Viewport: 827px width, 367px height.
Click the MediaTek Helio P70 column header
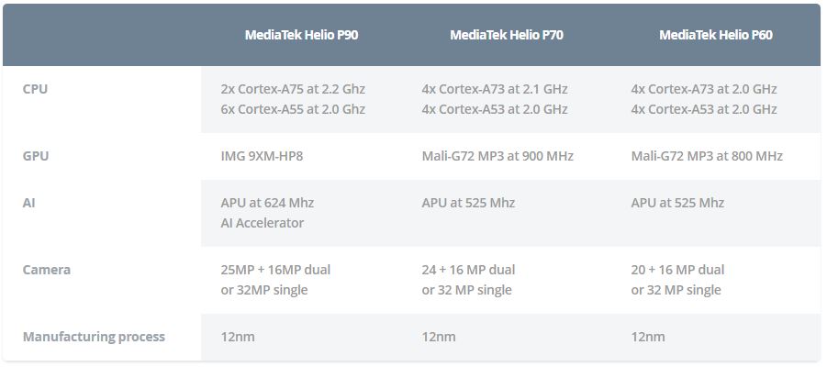tap(507, 35)
